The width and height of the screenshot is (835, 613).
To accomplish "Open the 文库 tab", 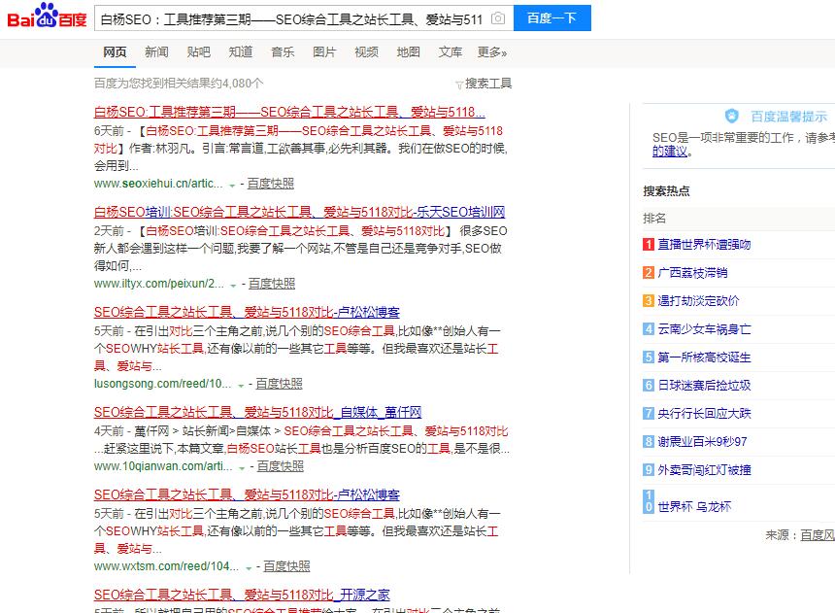I will [x=450, y=52].
